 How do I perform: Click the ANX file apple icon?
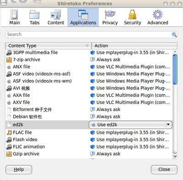click(9, 67)
